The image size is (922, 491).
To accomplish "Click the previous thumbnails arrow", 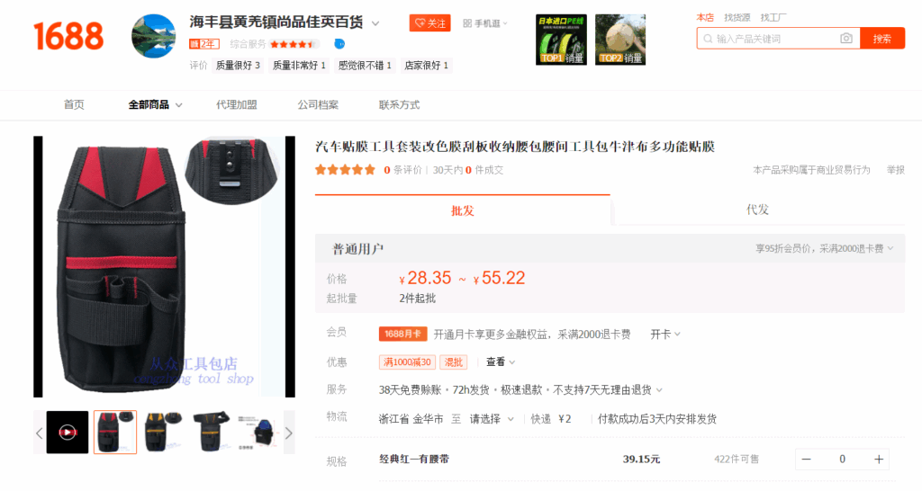I will coord(40,433).
